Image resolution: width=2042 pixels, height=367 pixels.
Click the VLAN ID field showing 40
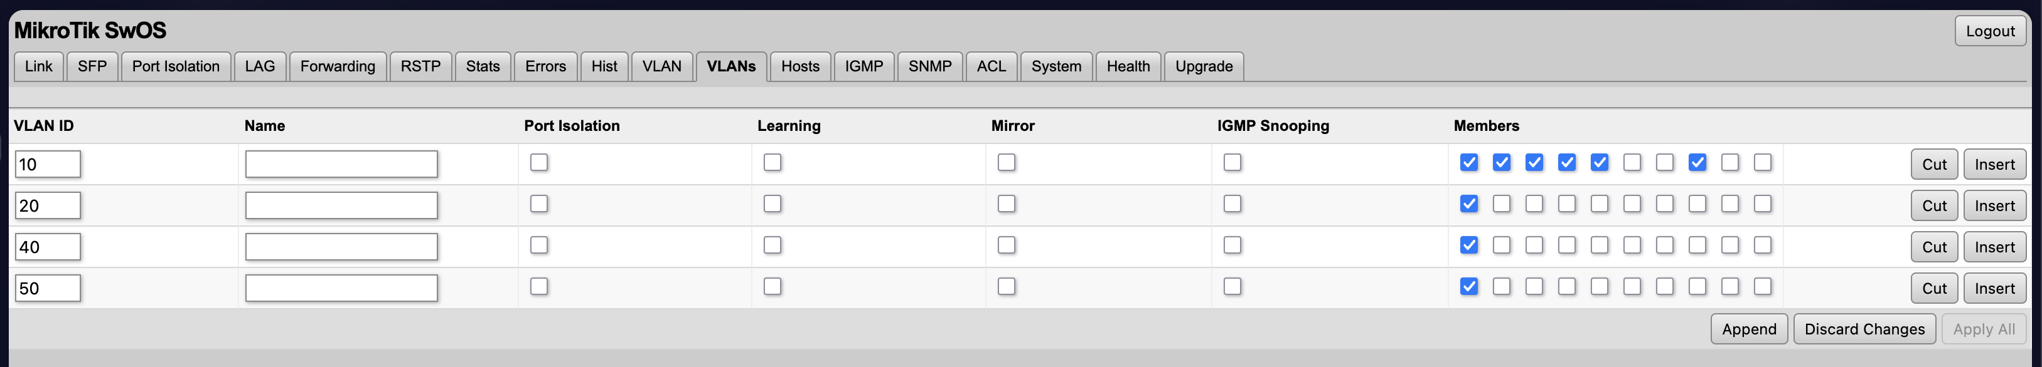[48, 247]
